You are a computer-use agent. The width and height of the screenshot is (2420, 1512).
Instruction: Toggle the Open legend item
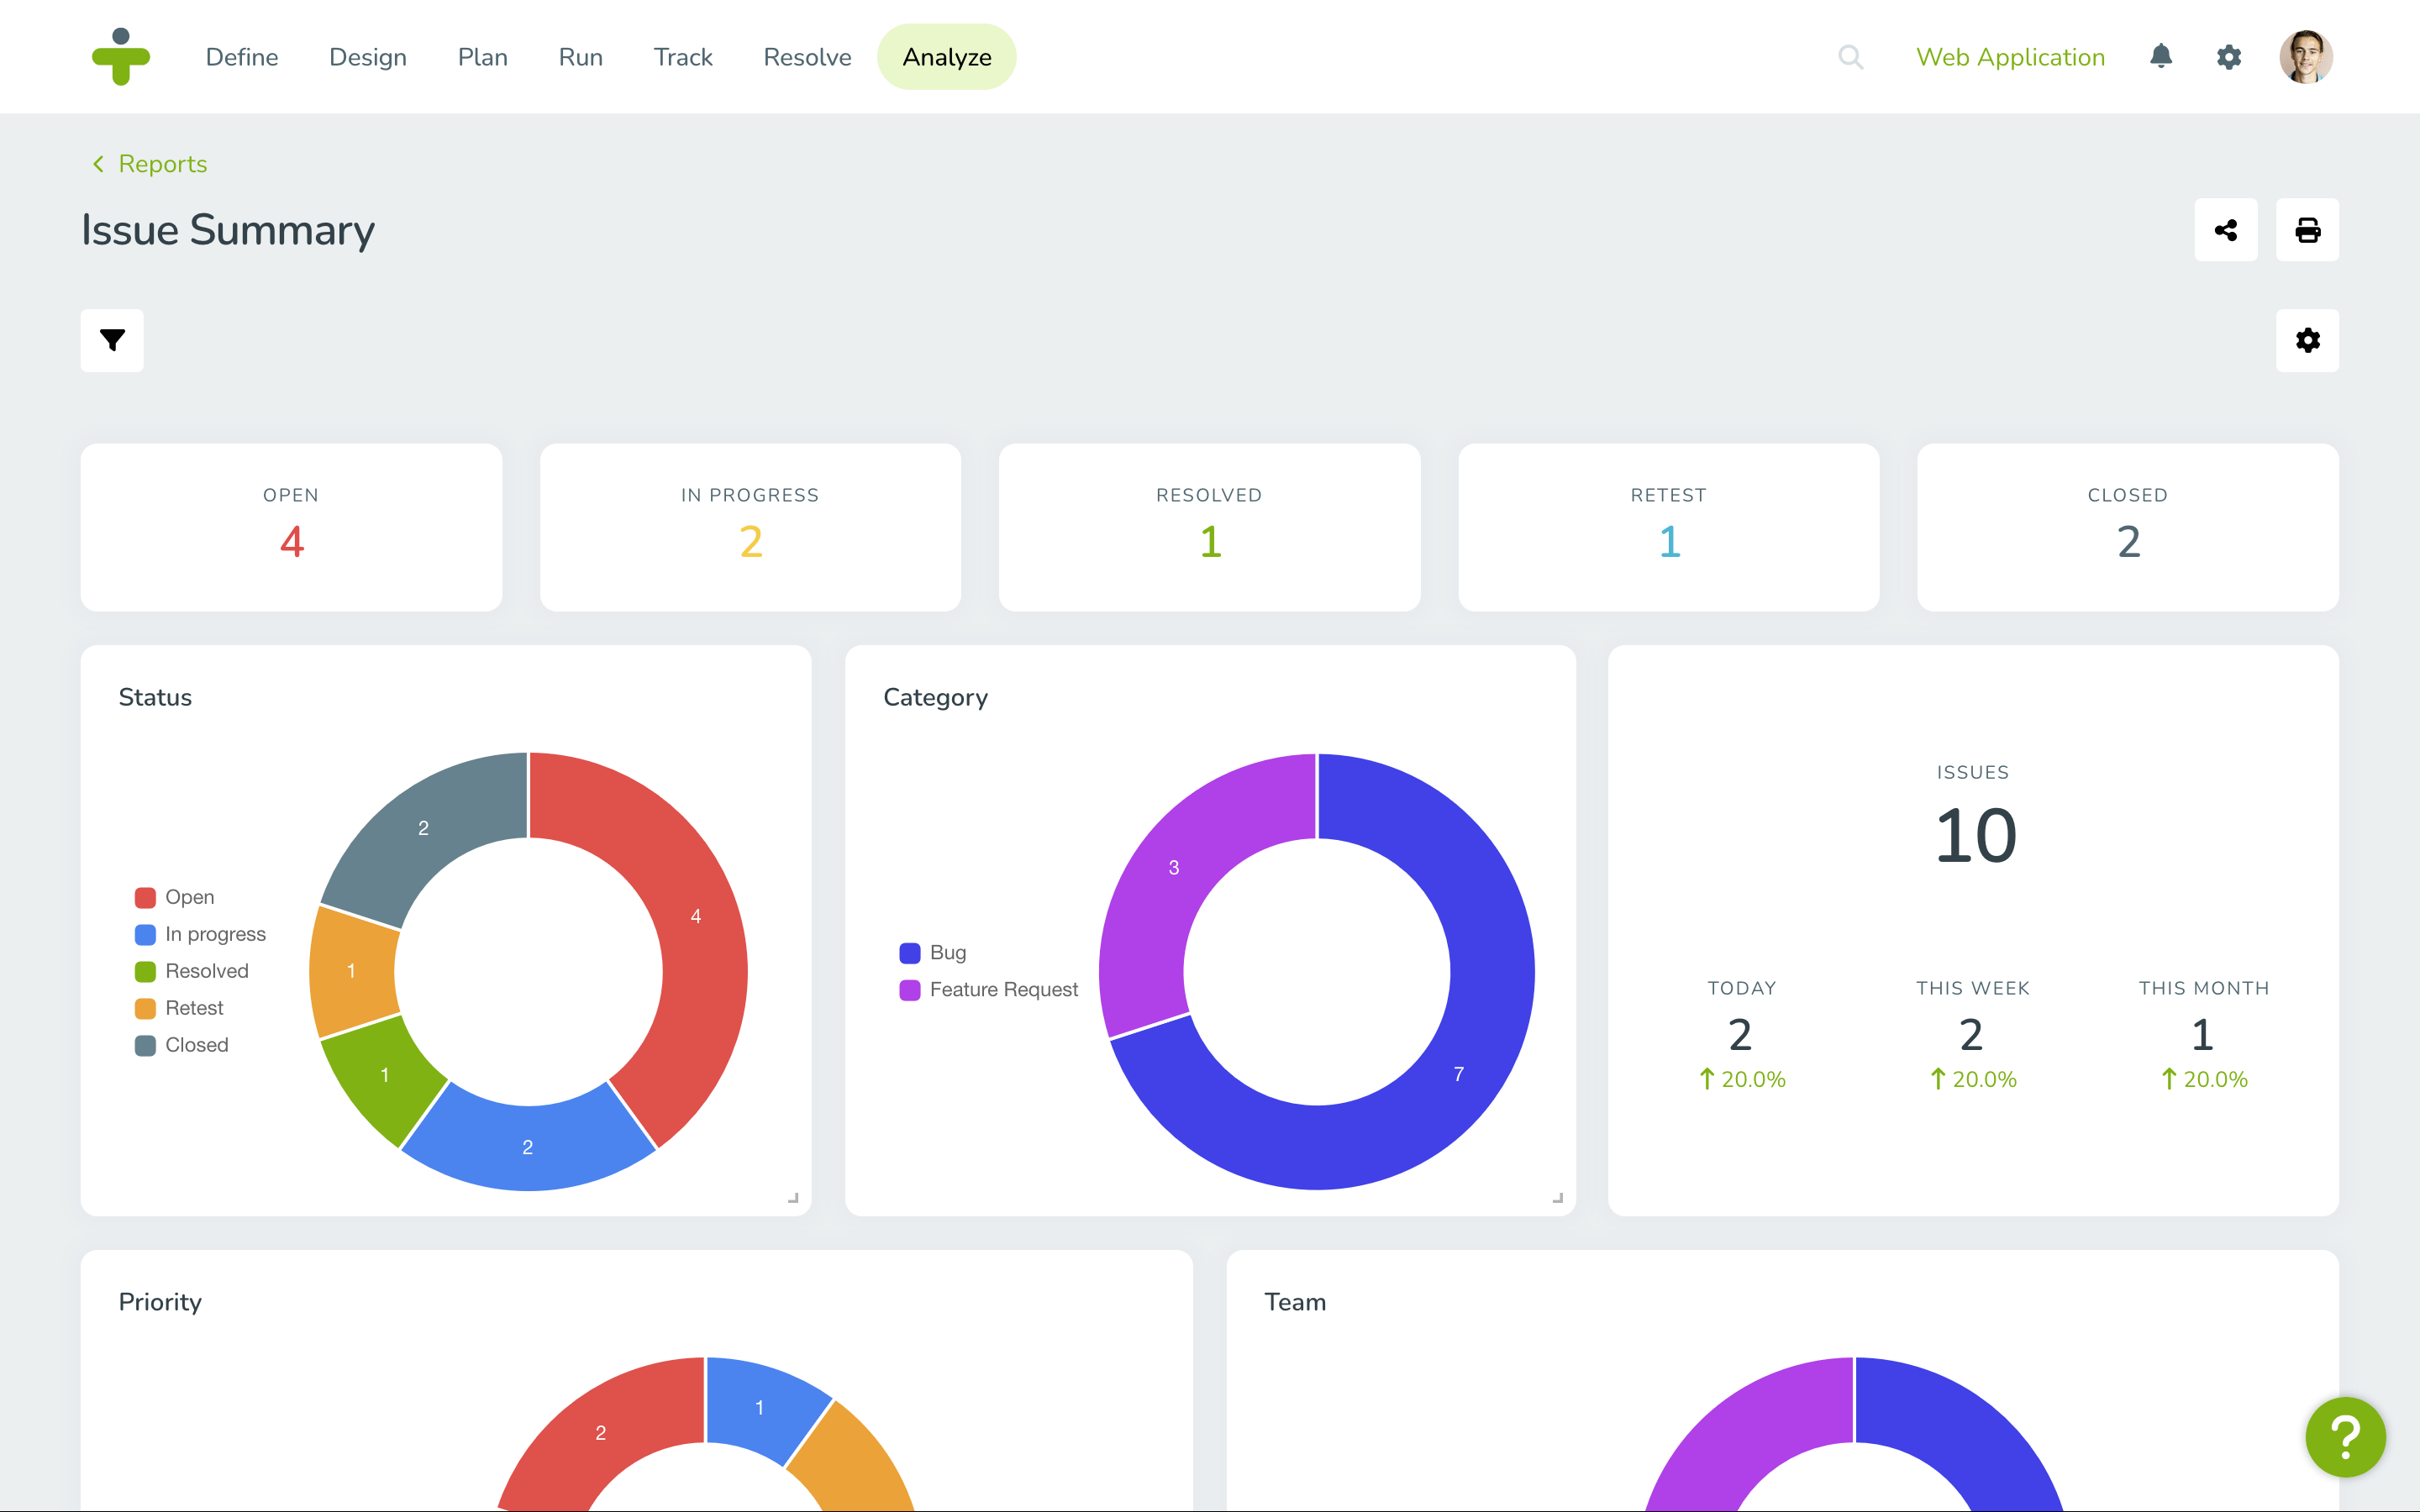point(175,897)
